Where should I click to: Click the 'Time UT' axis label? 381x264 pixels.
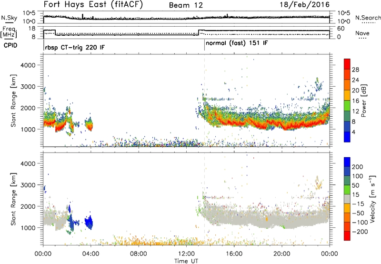pyautogui.click(x=186, y=261)
